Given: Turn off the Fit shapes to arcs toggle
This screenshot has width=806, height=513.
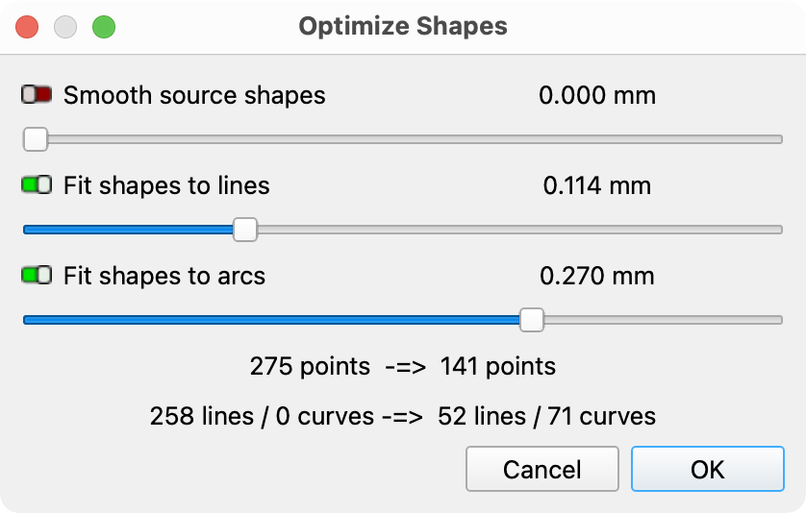Looking at the screenshot, I should point(37,276).
